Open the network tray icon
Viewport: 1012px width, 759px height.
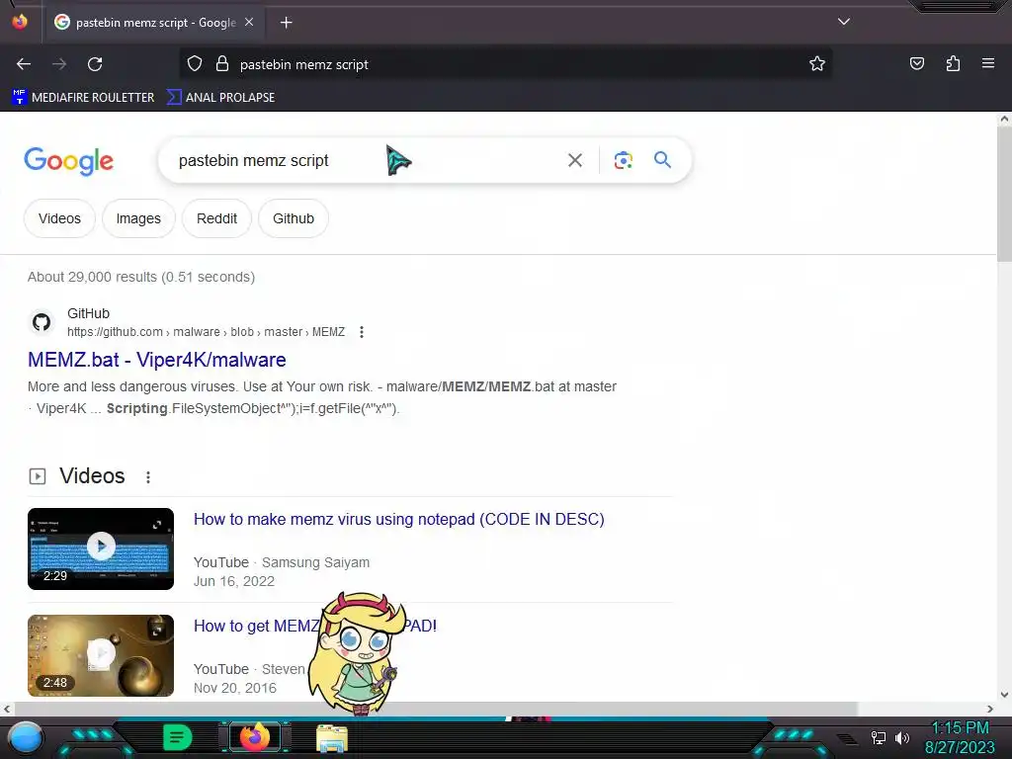pos(878,737)
